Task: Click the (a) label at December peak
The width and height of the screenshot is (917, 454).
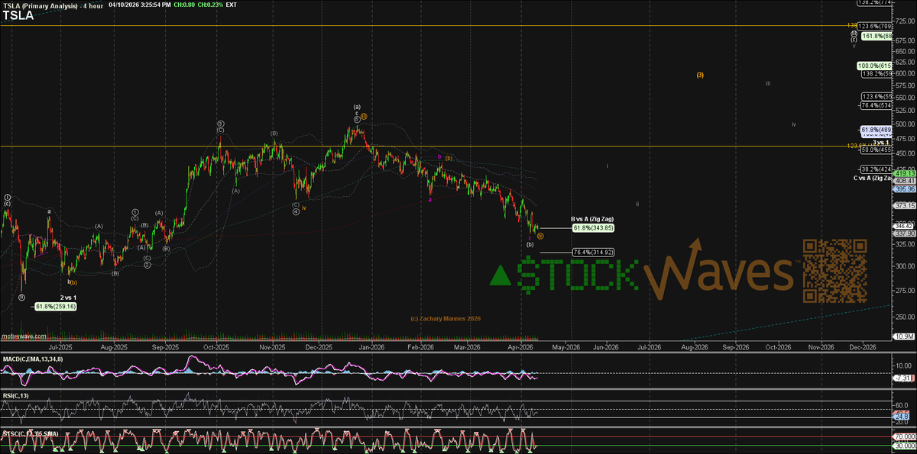Action: click(x=357, y=107)
